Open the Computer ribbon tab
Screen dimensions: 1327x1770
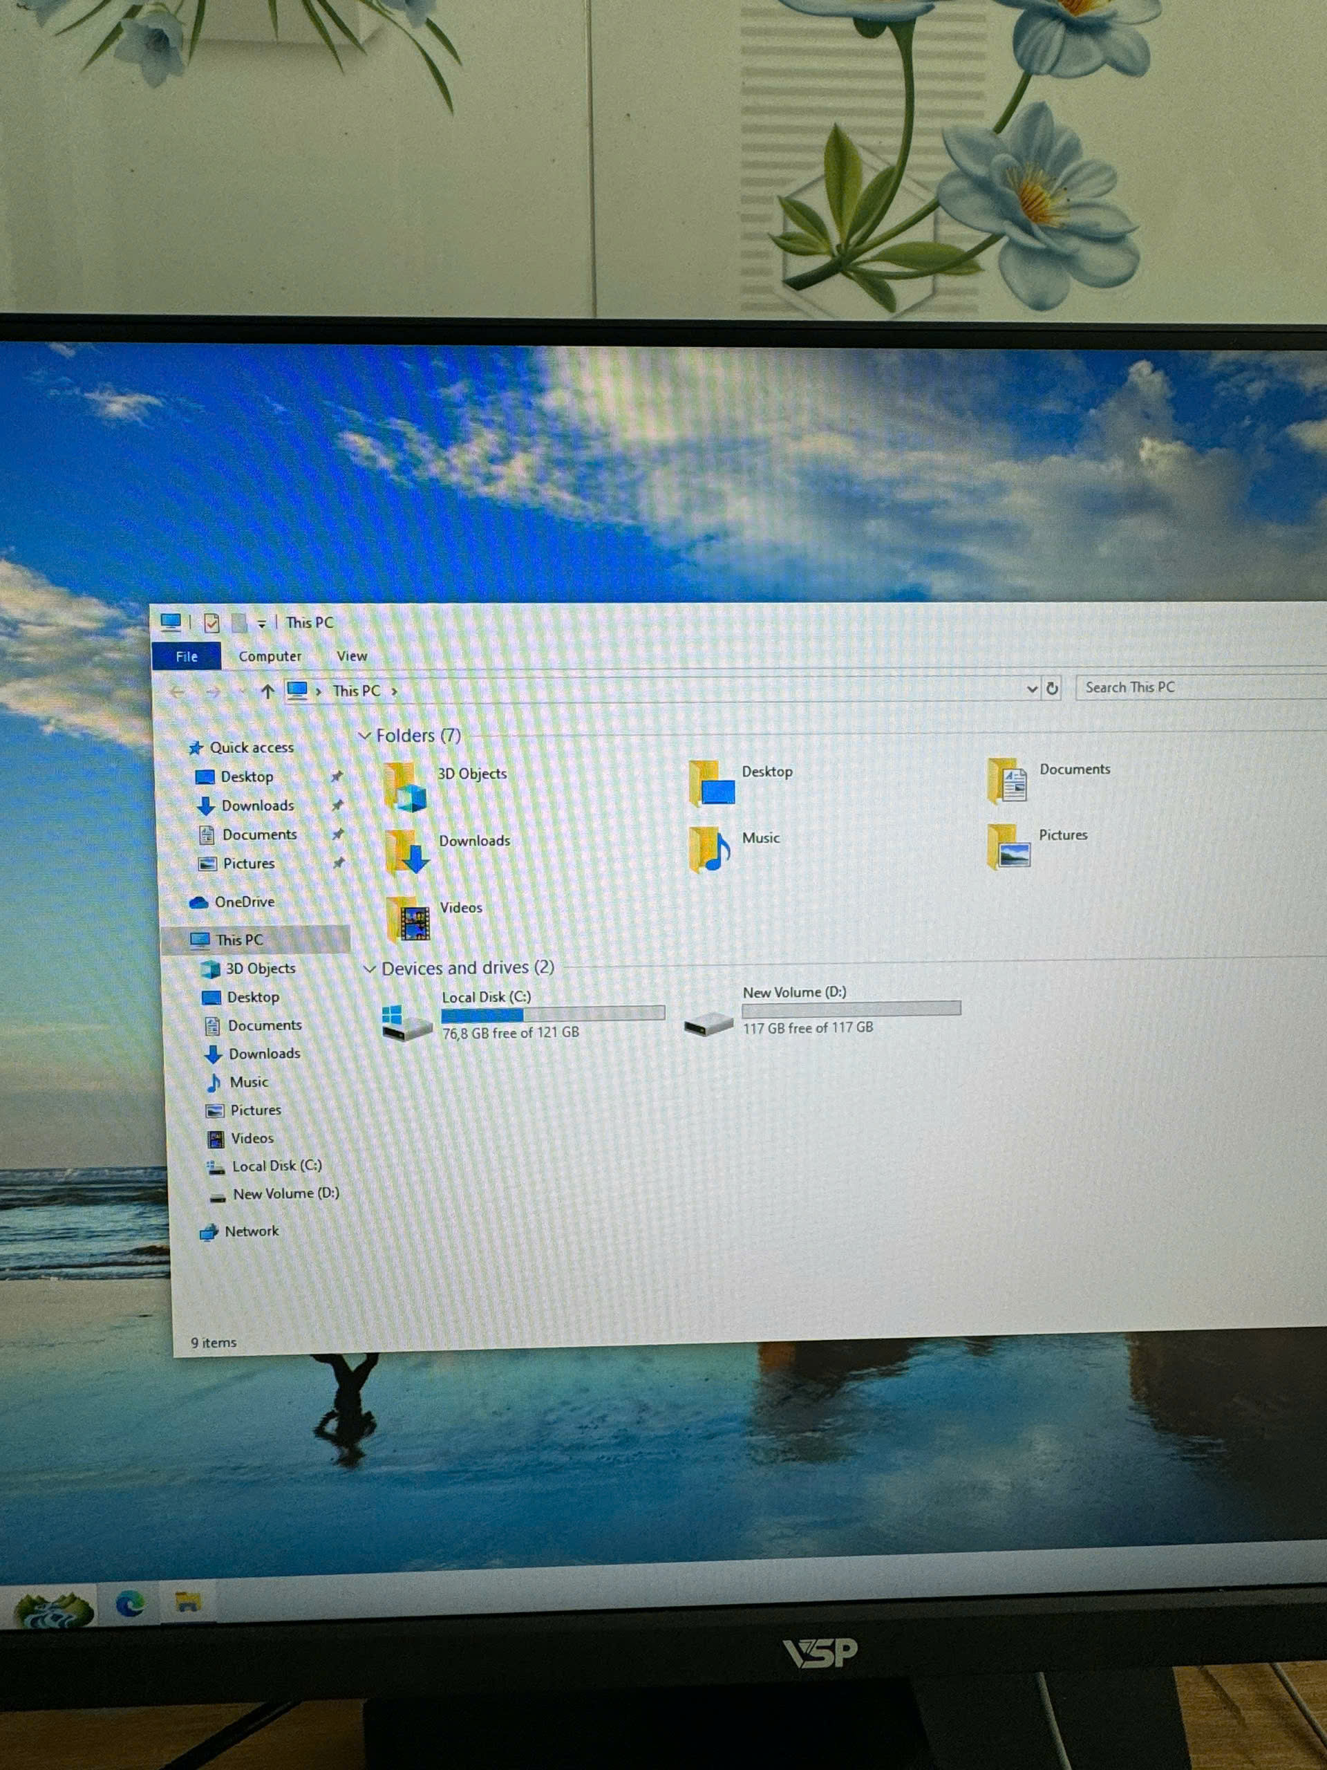coord(270,656)
